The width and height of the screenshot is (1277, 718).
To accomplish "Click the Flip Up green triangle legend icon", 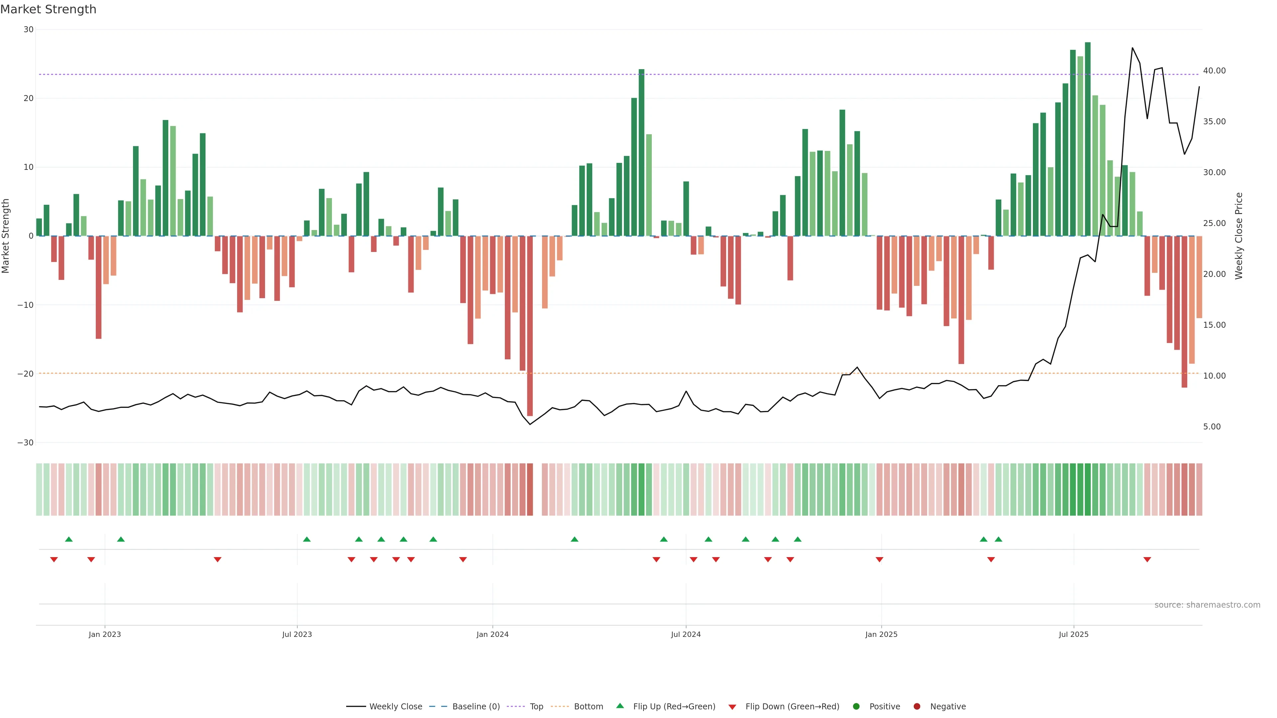I will pyautogui.click(x=620, y=706).
